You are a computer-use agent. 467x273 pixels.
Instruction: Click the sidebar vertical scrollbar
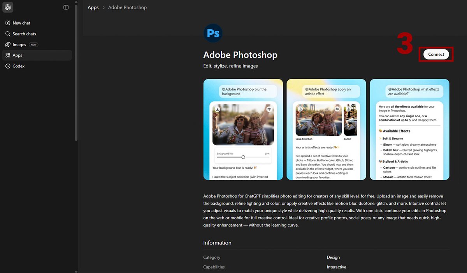point(76,72)
